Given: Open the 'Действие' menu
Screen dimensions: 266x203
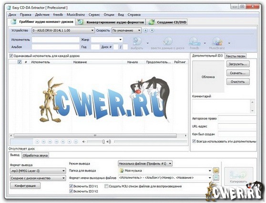Looking at the screenshot, I should [x=42, y=15].
